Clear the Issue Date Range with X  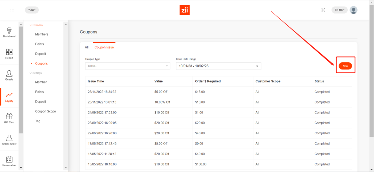click(x=257, y=66)
